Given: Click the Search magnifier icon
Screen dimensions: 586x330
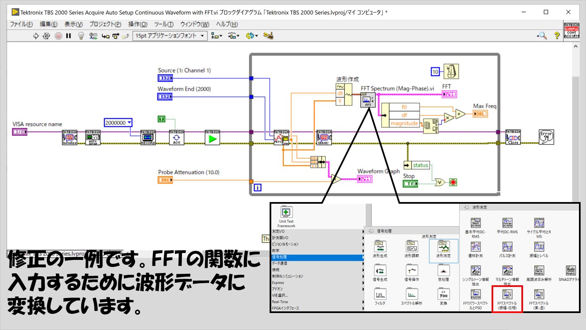Looking at the screenshot, I should (x=543, y=36).
